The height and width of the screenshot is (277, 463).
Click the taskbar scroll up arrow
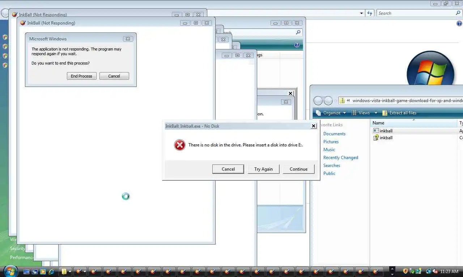click(x=392, y=269)
